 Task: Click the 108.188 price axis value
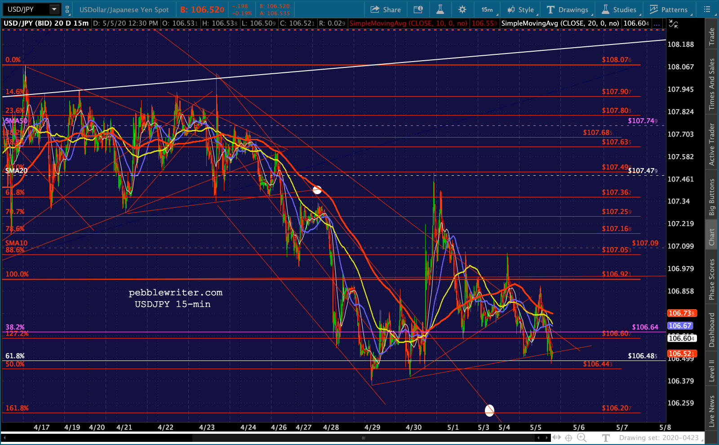click(681, 44)
